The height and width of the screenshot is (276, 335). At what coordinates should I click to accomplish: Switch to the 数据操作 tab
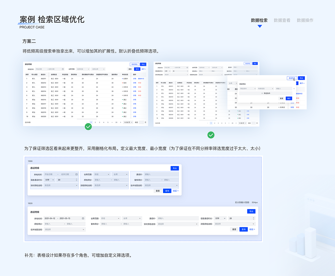click(x=305, y=20)
